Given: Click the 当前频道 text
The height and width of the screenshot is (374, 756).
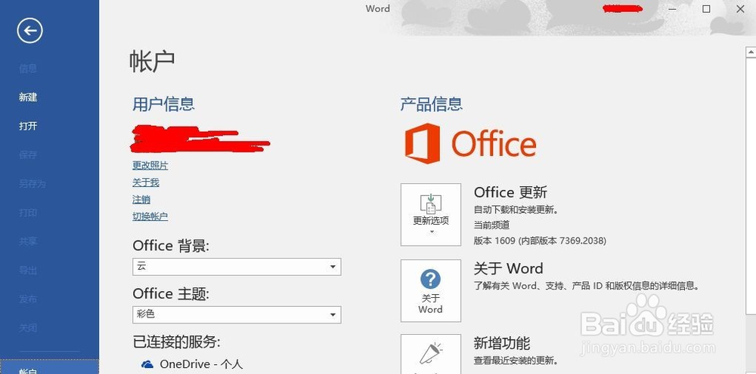Looking at the screenshot, I should click(x=491, y=225).
